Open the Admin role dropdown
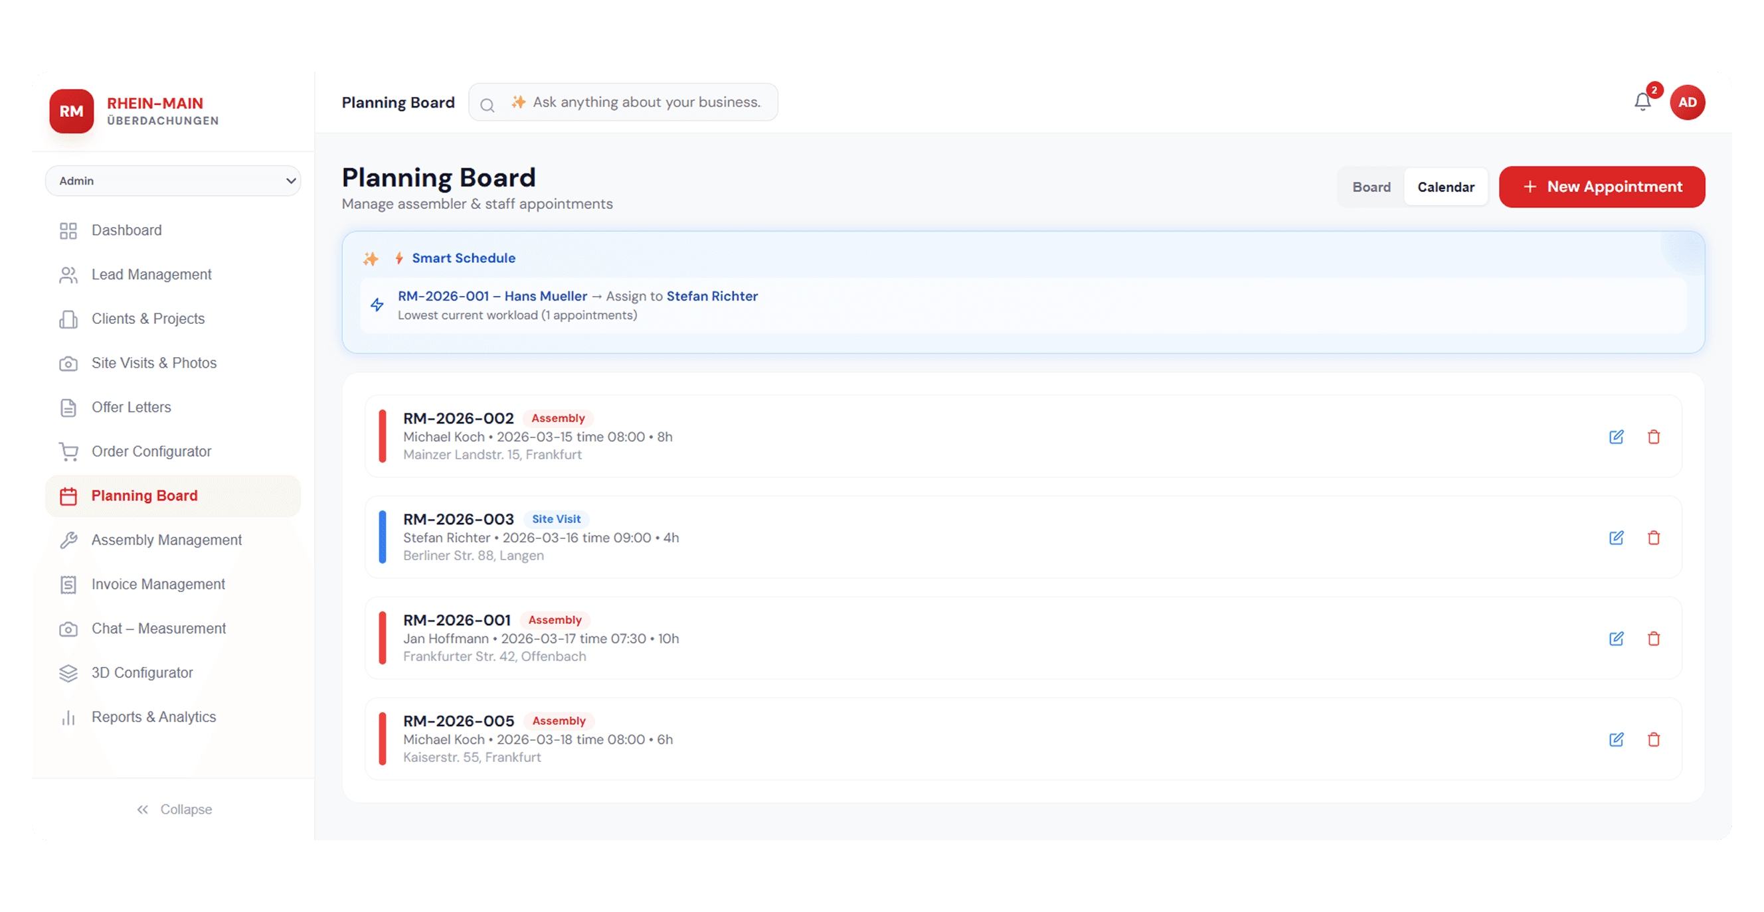This screenshot has width=1764, height=912. (173, 181)
